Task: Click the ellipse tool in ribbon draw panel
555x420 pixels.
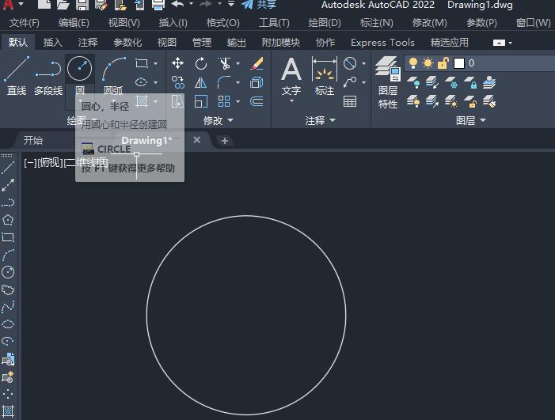Action: coord(142,82)
